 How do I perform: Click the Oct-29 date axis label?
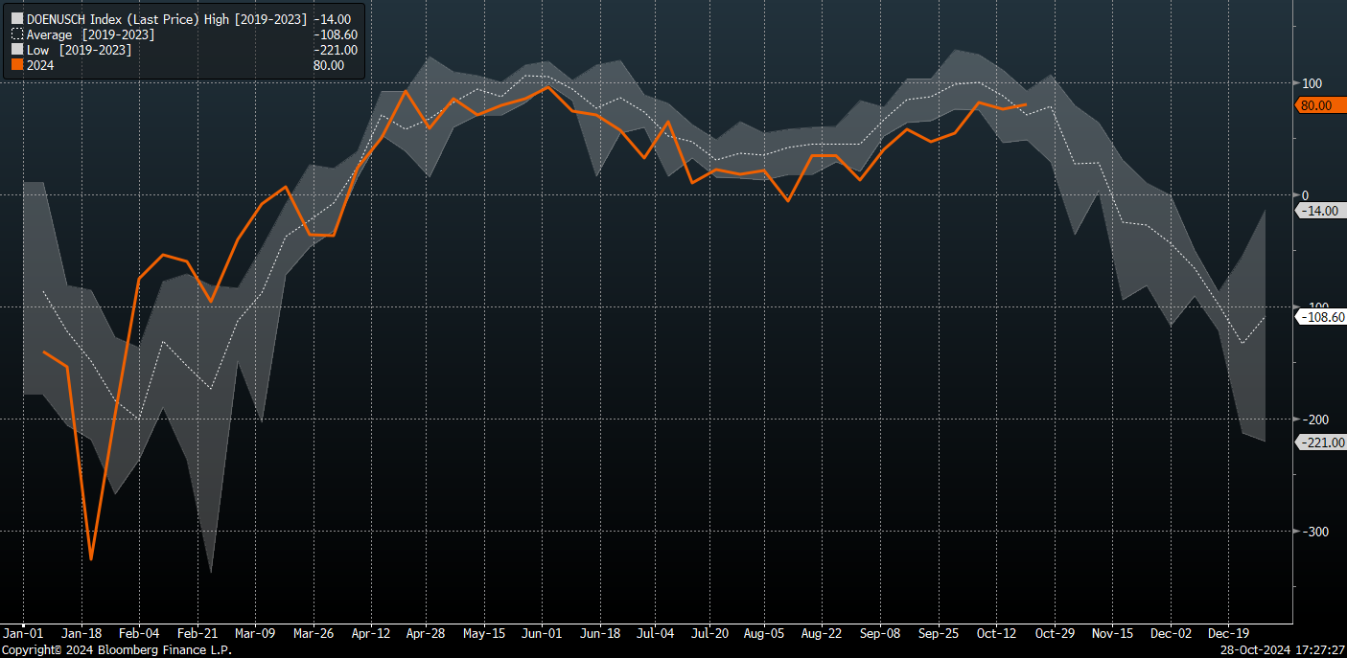tap(1054, 634)
